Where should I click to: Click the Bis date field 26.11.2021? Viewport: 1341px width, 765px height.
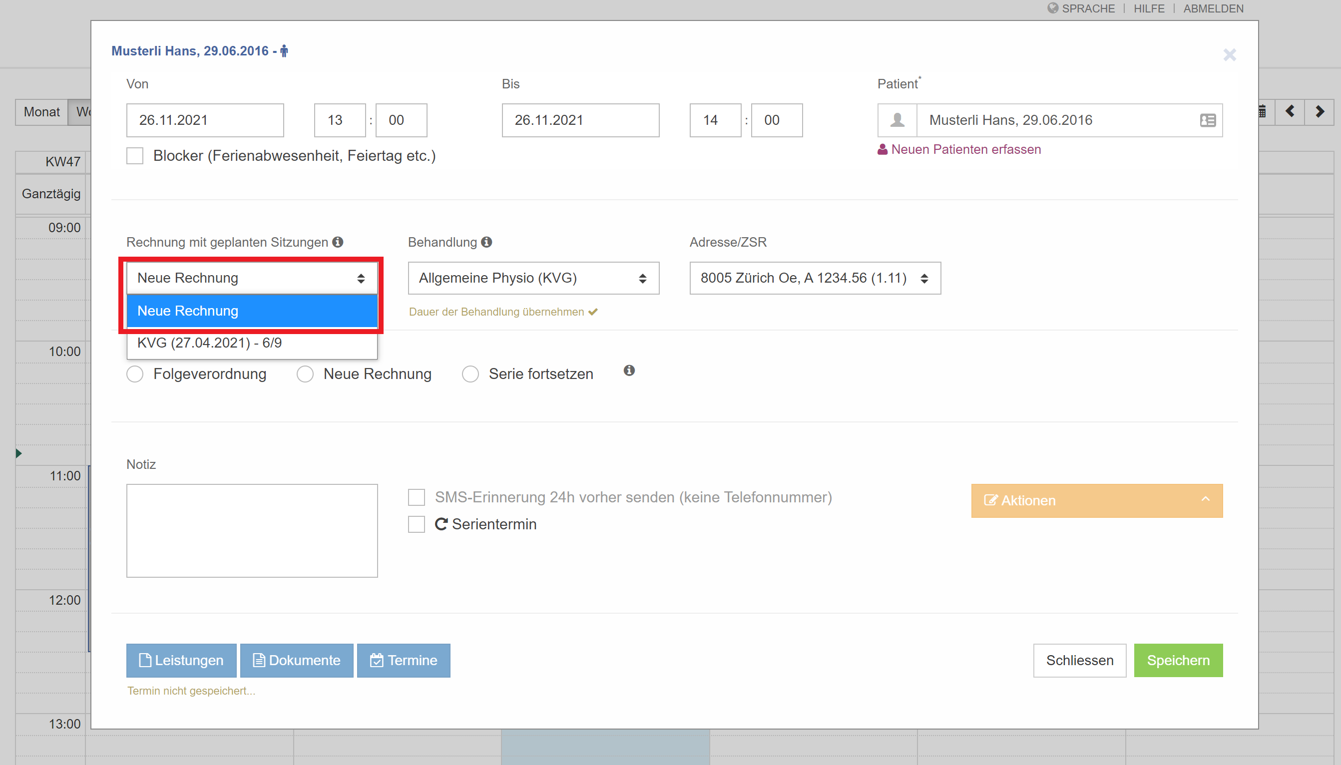(581, 120)
